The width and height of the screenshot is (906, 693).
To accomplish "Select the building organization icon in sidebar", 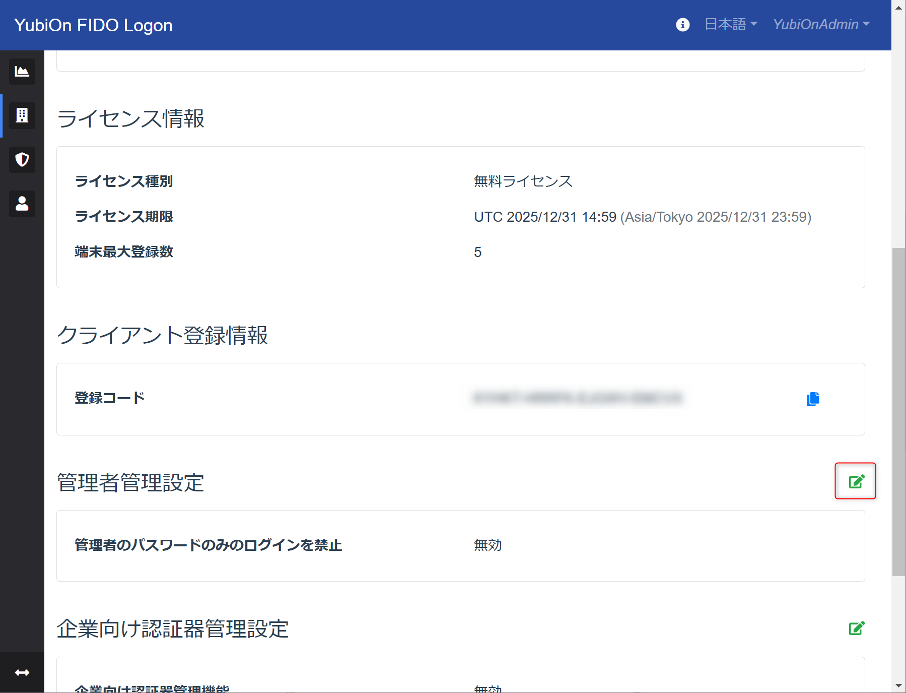I will [22, 115].
